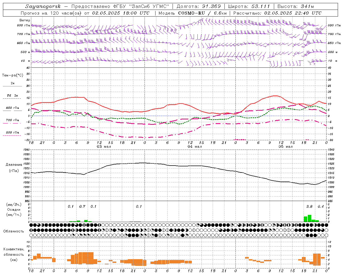Click the 0.7 precipitation total value

click(x=82, y=207)
